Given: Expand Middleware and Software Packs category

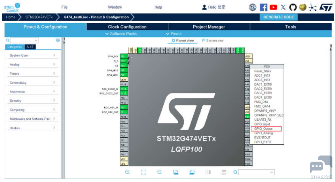Looking at the screenshot, I should [33, 119].
